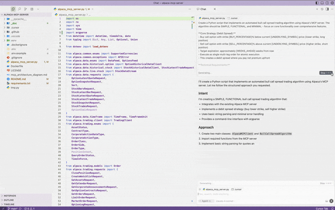This screenshot has height=210, width=335.
Task: Focus the chat input text field
Action: point(265,194)
